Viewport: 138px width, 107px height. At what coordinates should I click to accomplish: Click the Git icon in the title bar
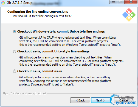pyautogui.click(x=3, y=2)
